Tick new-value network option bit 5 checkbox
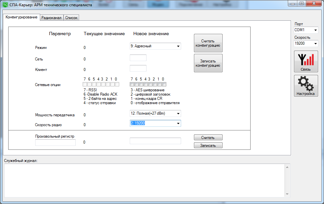 tap(141, 84)
